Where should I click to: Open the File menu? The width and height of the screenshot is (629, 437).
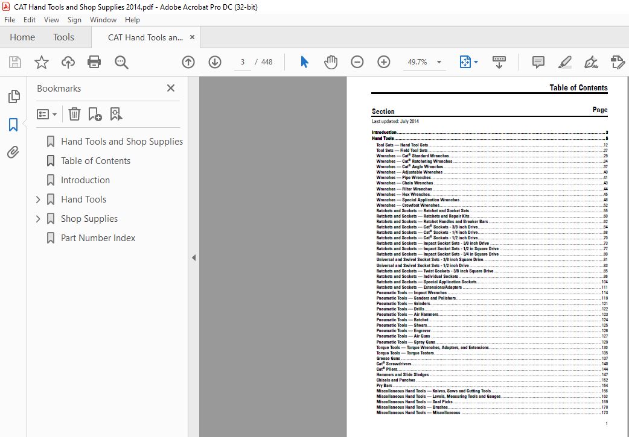[x=10, y=20]
